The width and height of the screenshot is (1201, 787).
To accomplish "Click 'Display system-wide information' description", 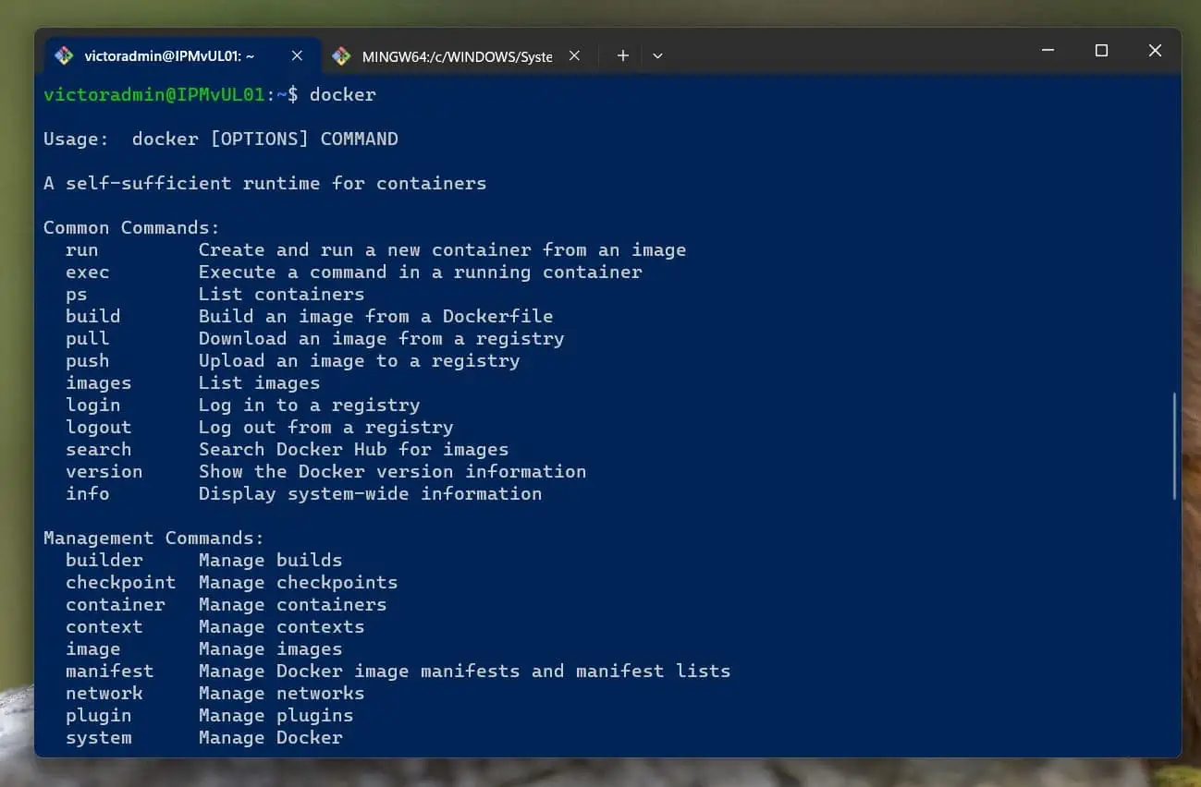I will (371, 493).
